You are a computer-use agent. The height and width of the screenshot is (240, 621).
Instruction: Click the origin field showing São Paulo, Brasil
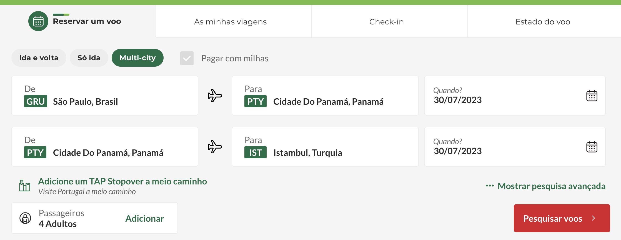(x=105, y=96)
